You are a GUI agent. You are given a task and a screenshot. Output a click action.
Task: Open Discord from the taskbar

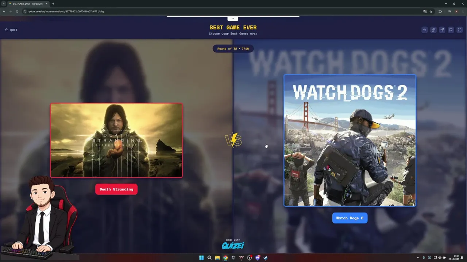[x=258, y=258]
